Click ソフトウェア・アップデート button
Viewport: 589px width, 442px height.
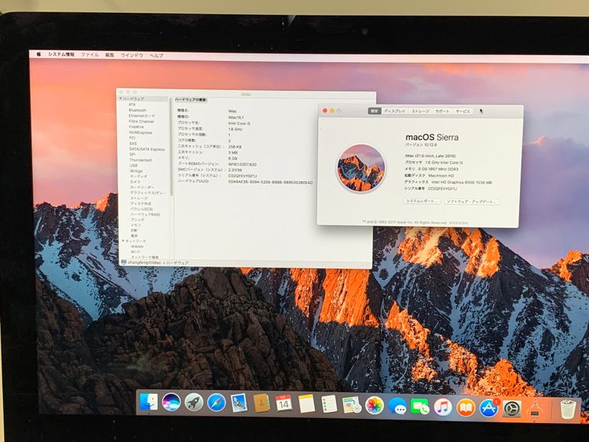tap(471, 202)
